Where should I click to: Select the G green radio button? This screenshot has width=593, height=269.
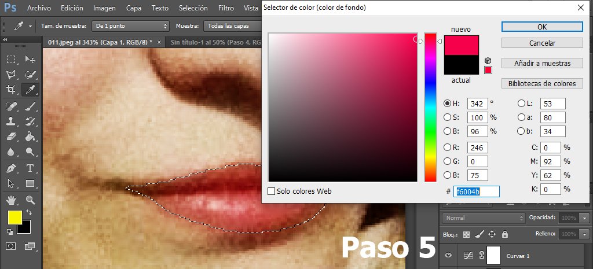coord(448,161)
